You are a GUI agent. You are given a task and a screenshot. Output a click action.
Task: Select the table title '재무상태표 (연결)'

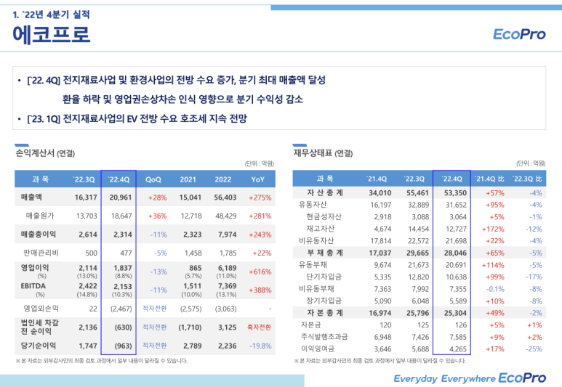(323, 153)
